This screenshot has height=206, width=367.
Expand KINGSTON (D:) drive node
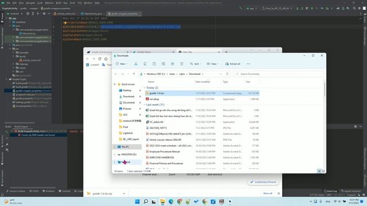coord(115,154)
